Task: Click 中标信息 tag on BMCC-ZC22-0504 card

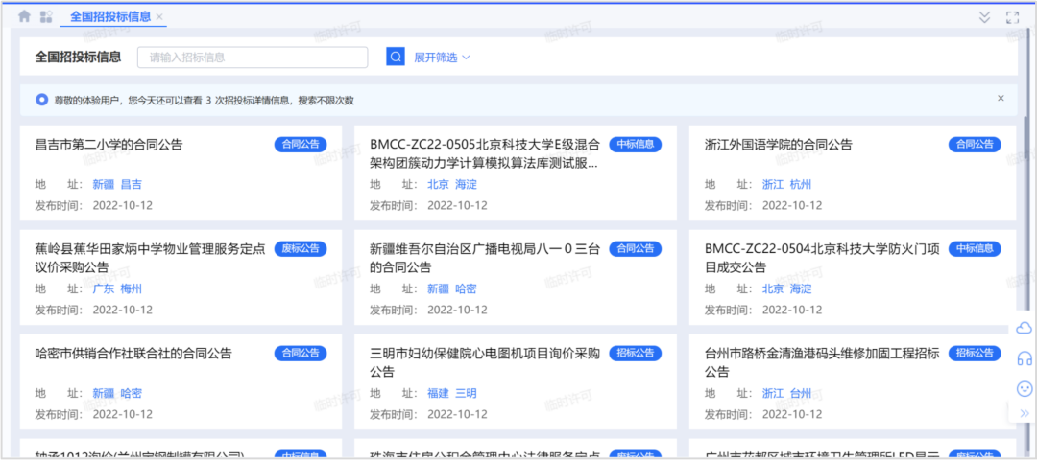Action: coord(975,249)
